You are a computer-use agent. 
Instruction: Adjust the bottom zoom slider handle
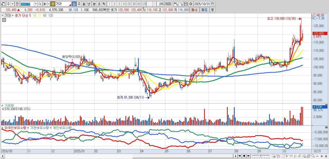tap(261, 156)
